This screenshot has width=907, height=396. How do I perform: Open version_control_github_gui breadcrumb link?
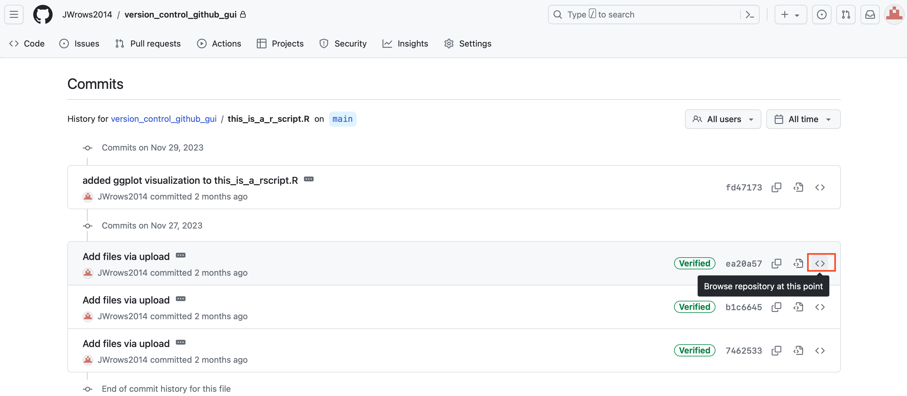[163, 119]
